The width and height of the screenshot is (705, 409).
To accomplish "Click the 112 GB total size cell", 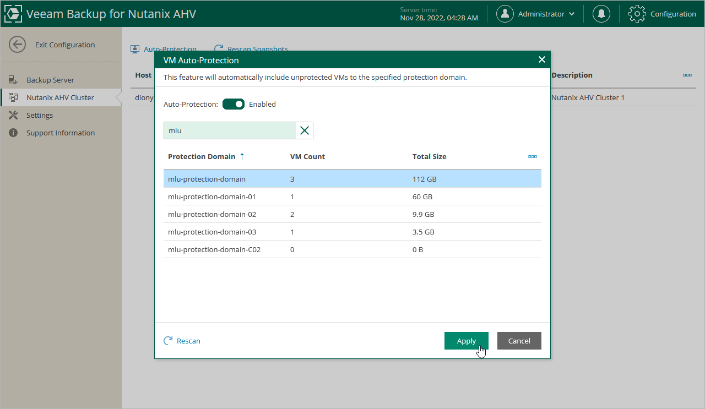I will point(425,179).
